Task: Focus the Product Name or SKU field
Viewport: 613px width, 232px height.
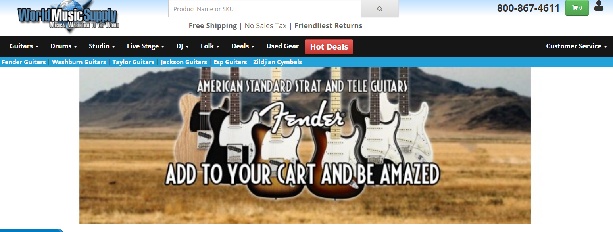Action: 265,9
